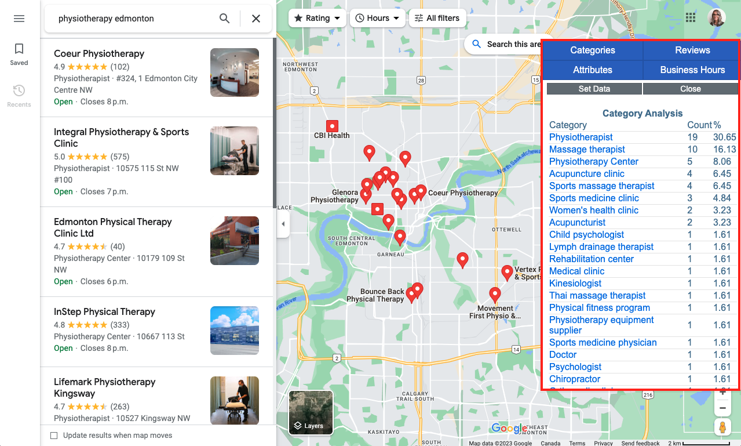This screenshot has height=446, width=741.
Task: Click the Massage therapist category link
Action: pos(587,150)
